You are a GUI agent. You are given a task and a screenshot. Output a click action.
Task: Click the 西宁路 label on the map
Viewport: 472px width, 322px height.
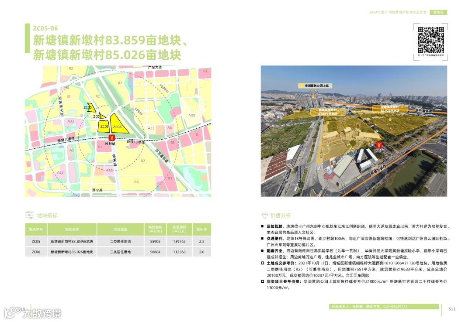[x=97, y=190]
